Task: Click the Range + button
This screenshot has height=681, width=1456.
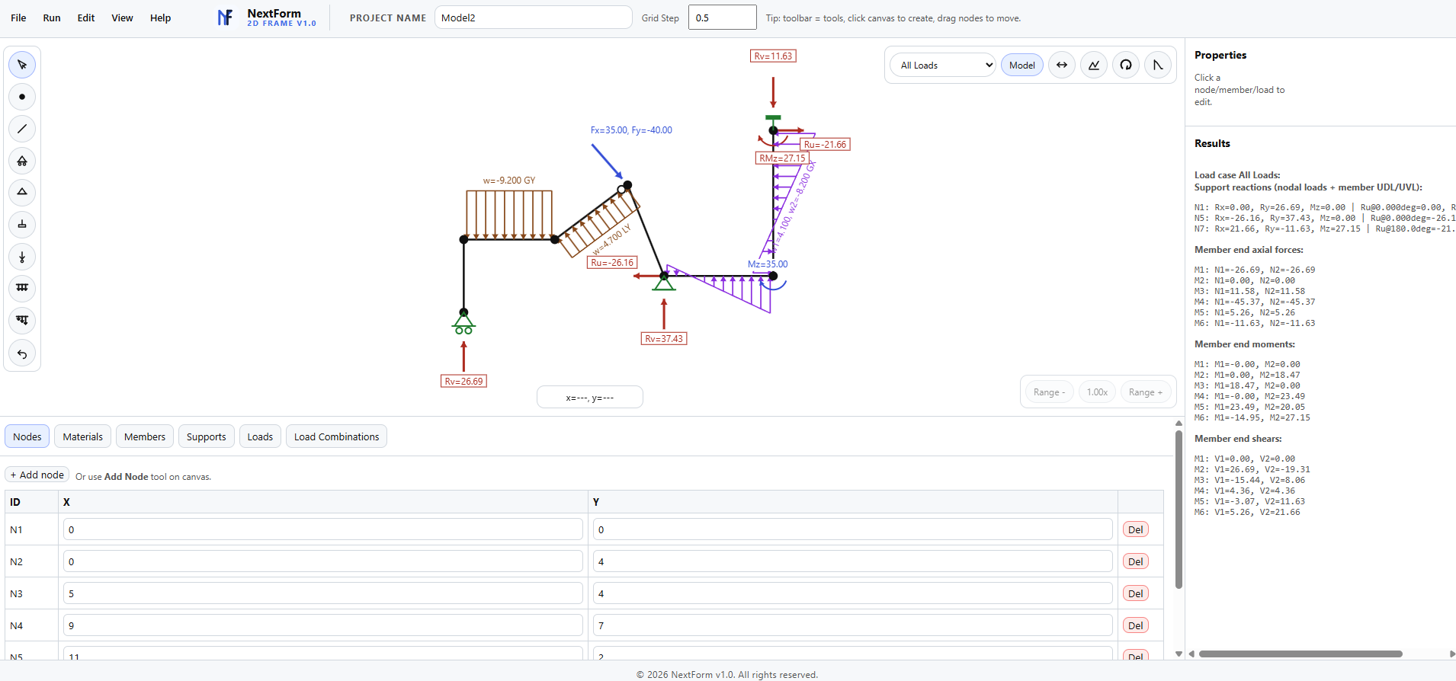Action: coord(1146,392)
